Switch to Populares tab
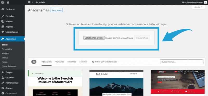The height and width of the screenshot is (96, 208). pyautogui.click(x=60, y=62)
